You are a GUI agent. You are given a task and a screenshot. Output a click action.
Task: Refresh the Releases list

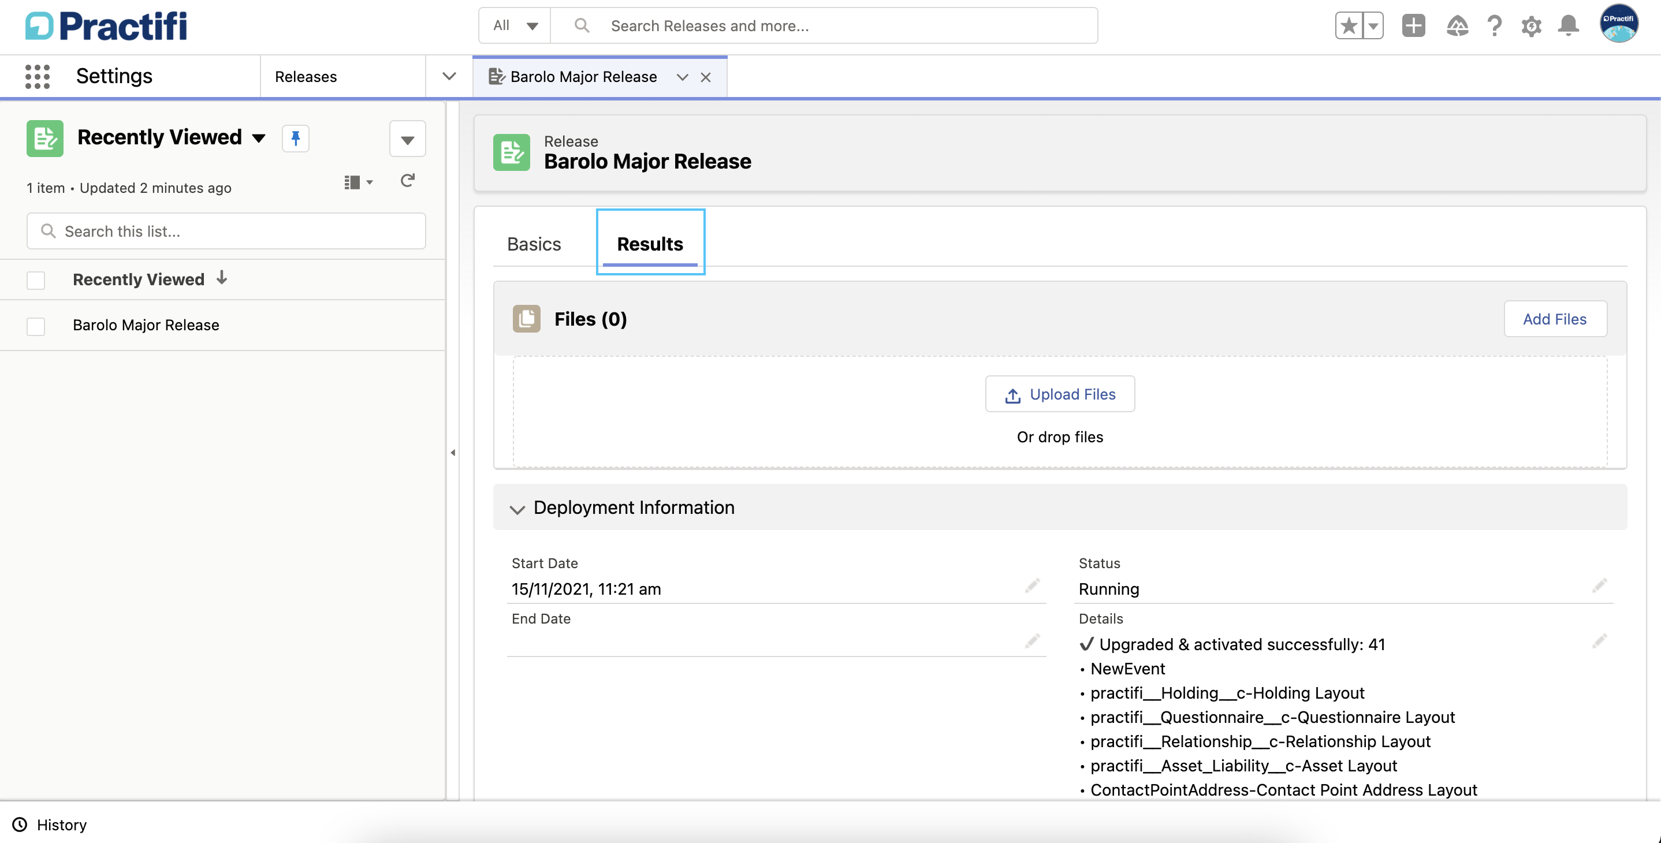click(407, 181)
